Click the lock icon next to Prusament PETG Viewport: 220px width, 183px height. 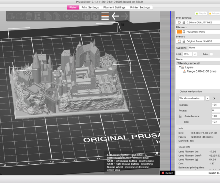pyautogui.click(x=184, y=32)
